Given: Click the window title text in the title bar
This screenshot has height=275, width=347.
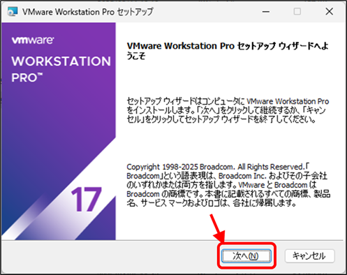Looking at the screenshot, I should 88,12.
